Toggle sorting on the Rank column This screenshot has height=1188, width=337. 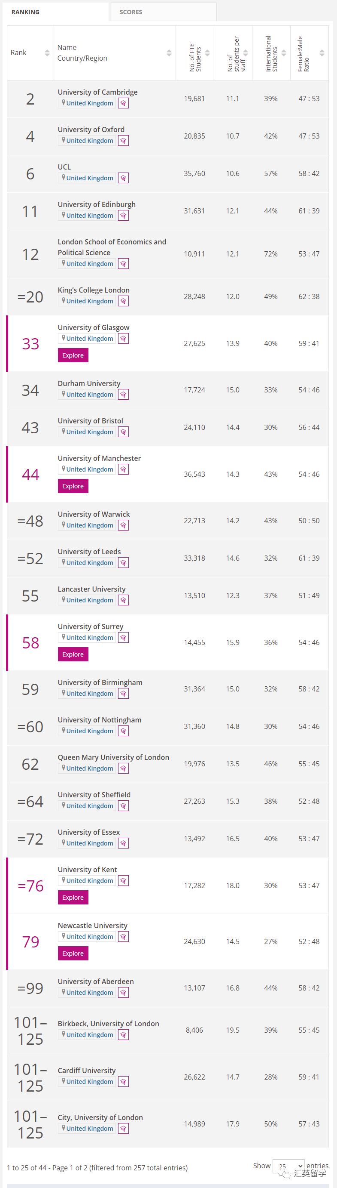pyautogui.click(x=47, y=52)
